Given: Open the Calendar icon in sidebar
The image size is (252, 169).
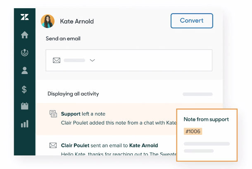Looking at the screenshot, I should [x=24, y=106].
